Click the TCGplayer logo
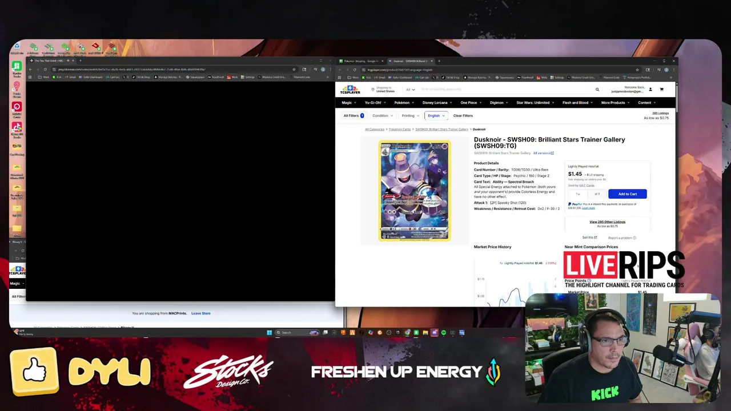Viewport: 731px width, 411px height. click(350, 90)
